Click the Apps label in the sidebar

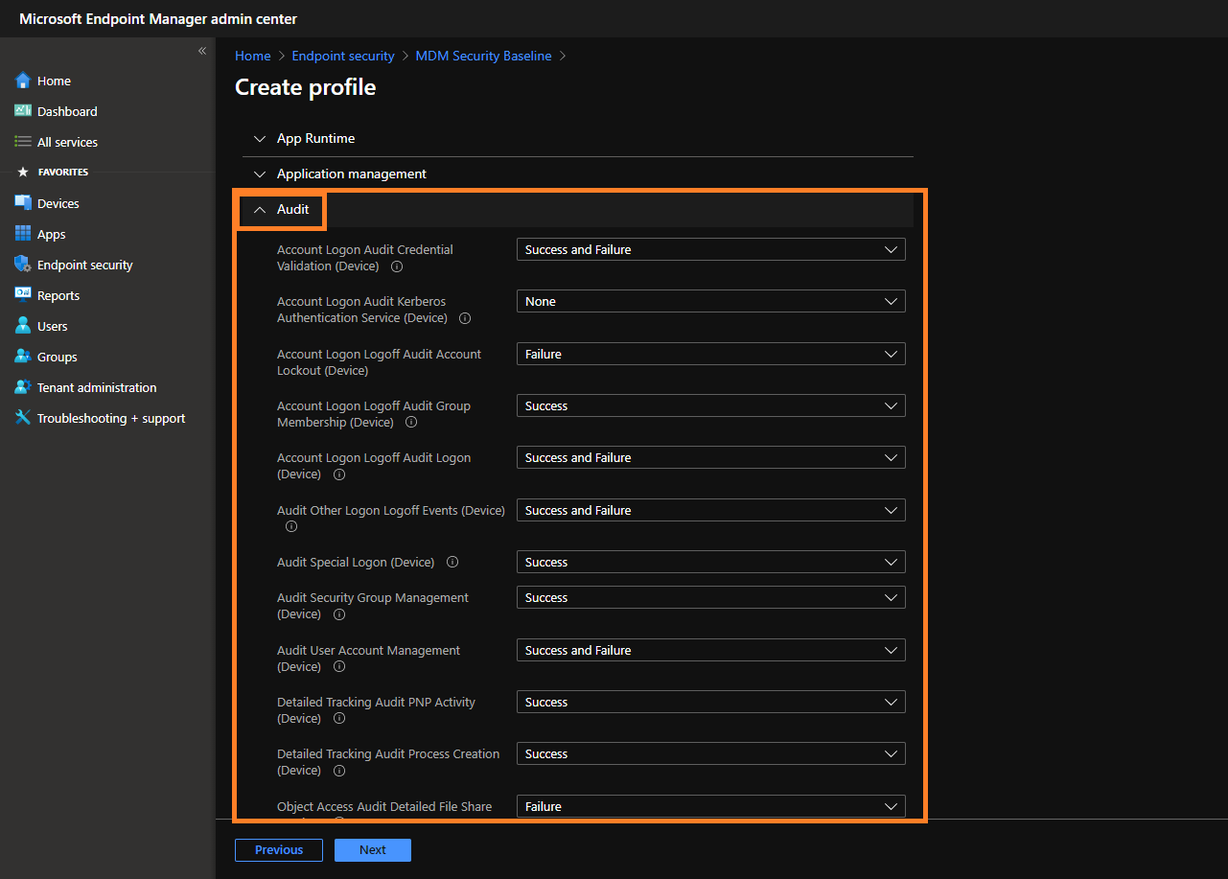click(x=52, y=234)
